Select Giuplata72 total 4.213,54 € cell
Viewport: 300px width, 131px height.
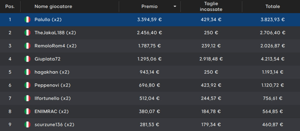click(273, 59)
